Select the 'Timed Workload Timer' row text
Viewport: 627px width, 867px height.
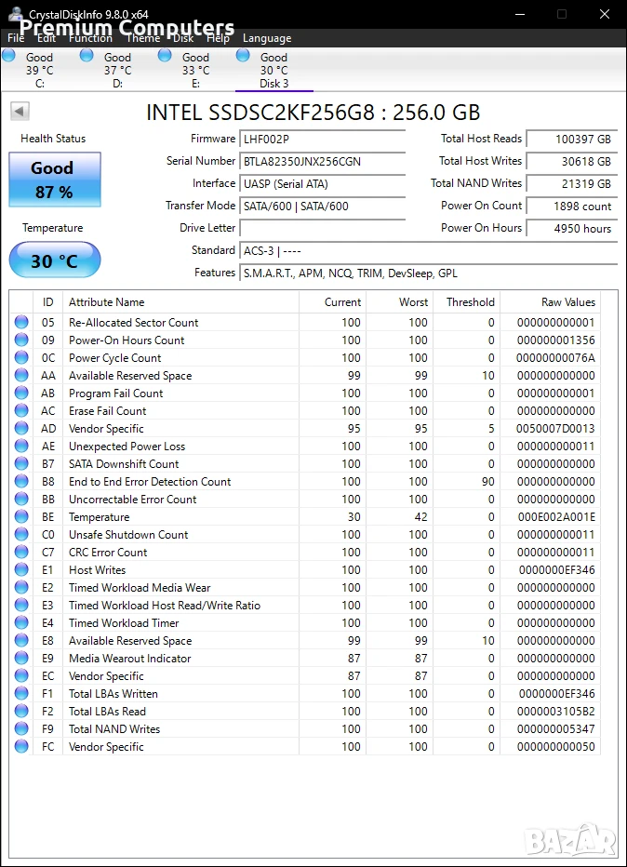point(124,622)
